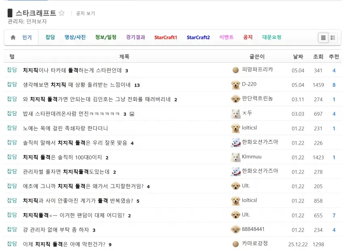Click comment count 13 on 생각해보면 post

click(x=137, y=85)
